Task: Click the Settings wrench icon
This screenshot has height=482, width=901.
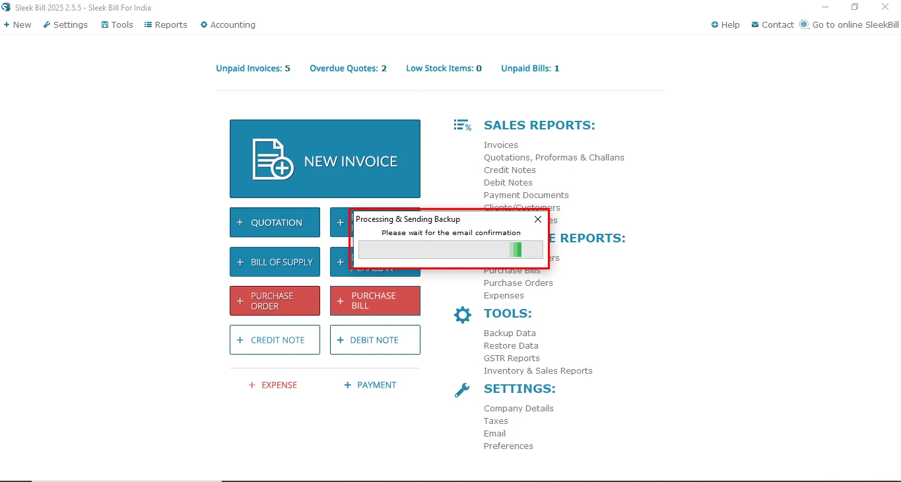Action: click(x=462, y=390)
